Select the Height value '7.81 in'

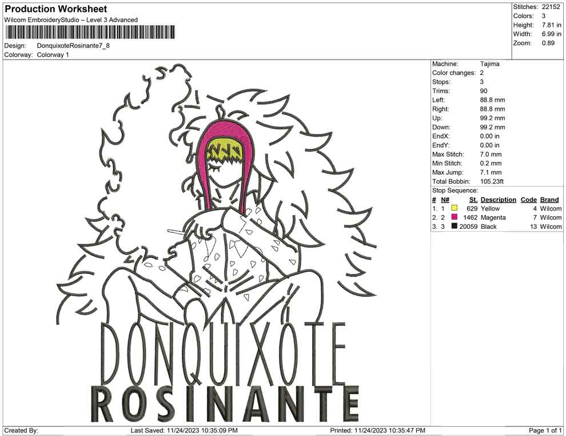coord(552,25)
